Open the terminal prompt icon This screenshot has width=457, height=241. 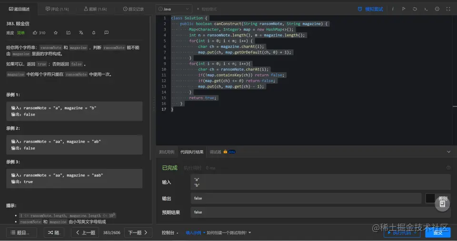click(426, 9)
